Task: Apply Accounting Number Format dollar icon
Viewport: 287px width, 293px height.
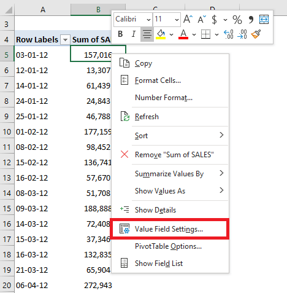Action: pyautogui.click(x=214, y=20)
